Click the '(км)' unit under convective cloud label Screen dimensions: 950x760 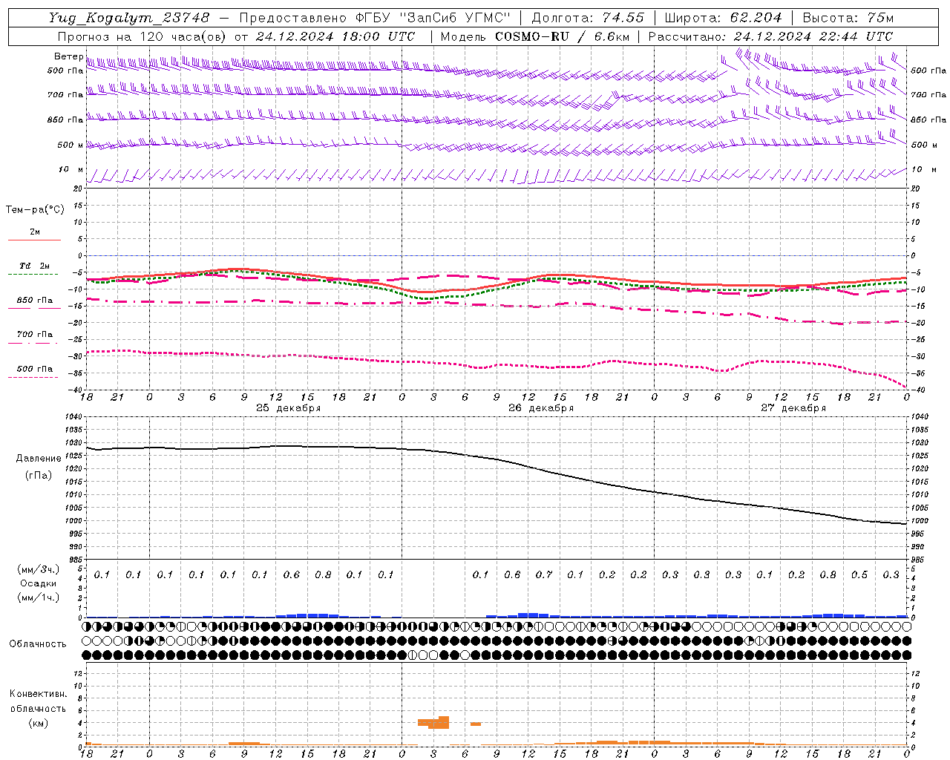(39, 723)
